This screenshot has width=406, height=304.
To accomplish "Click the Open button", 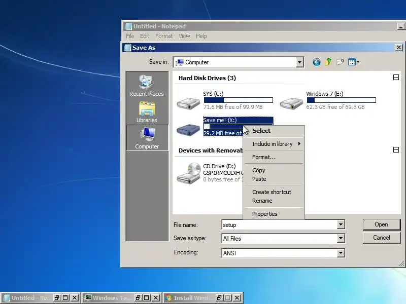I will 382,224.
